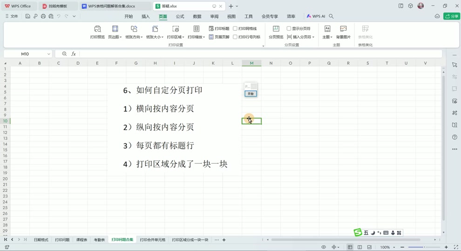Switch to 审阅 (Review) ribbon tab
The image size is (461, 251).
pos(214,16)
